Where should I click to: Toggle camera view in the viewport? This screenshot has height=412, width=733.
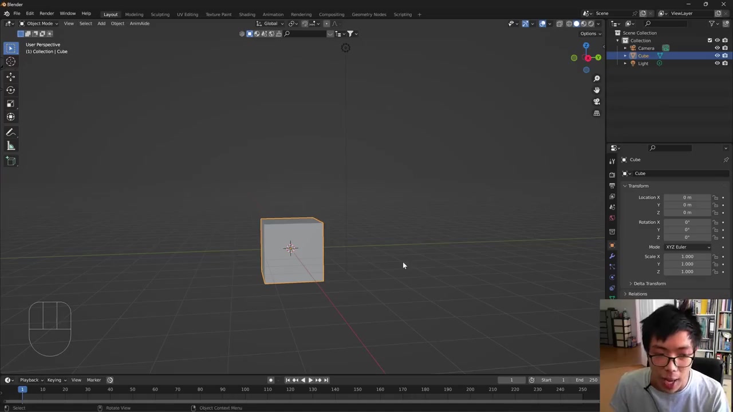(596, 101)
